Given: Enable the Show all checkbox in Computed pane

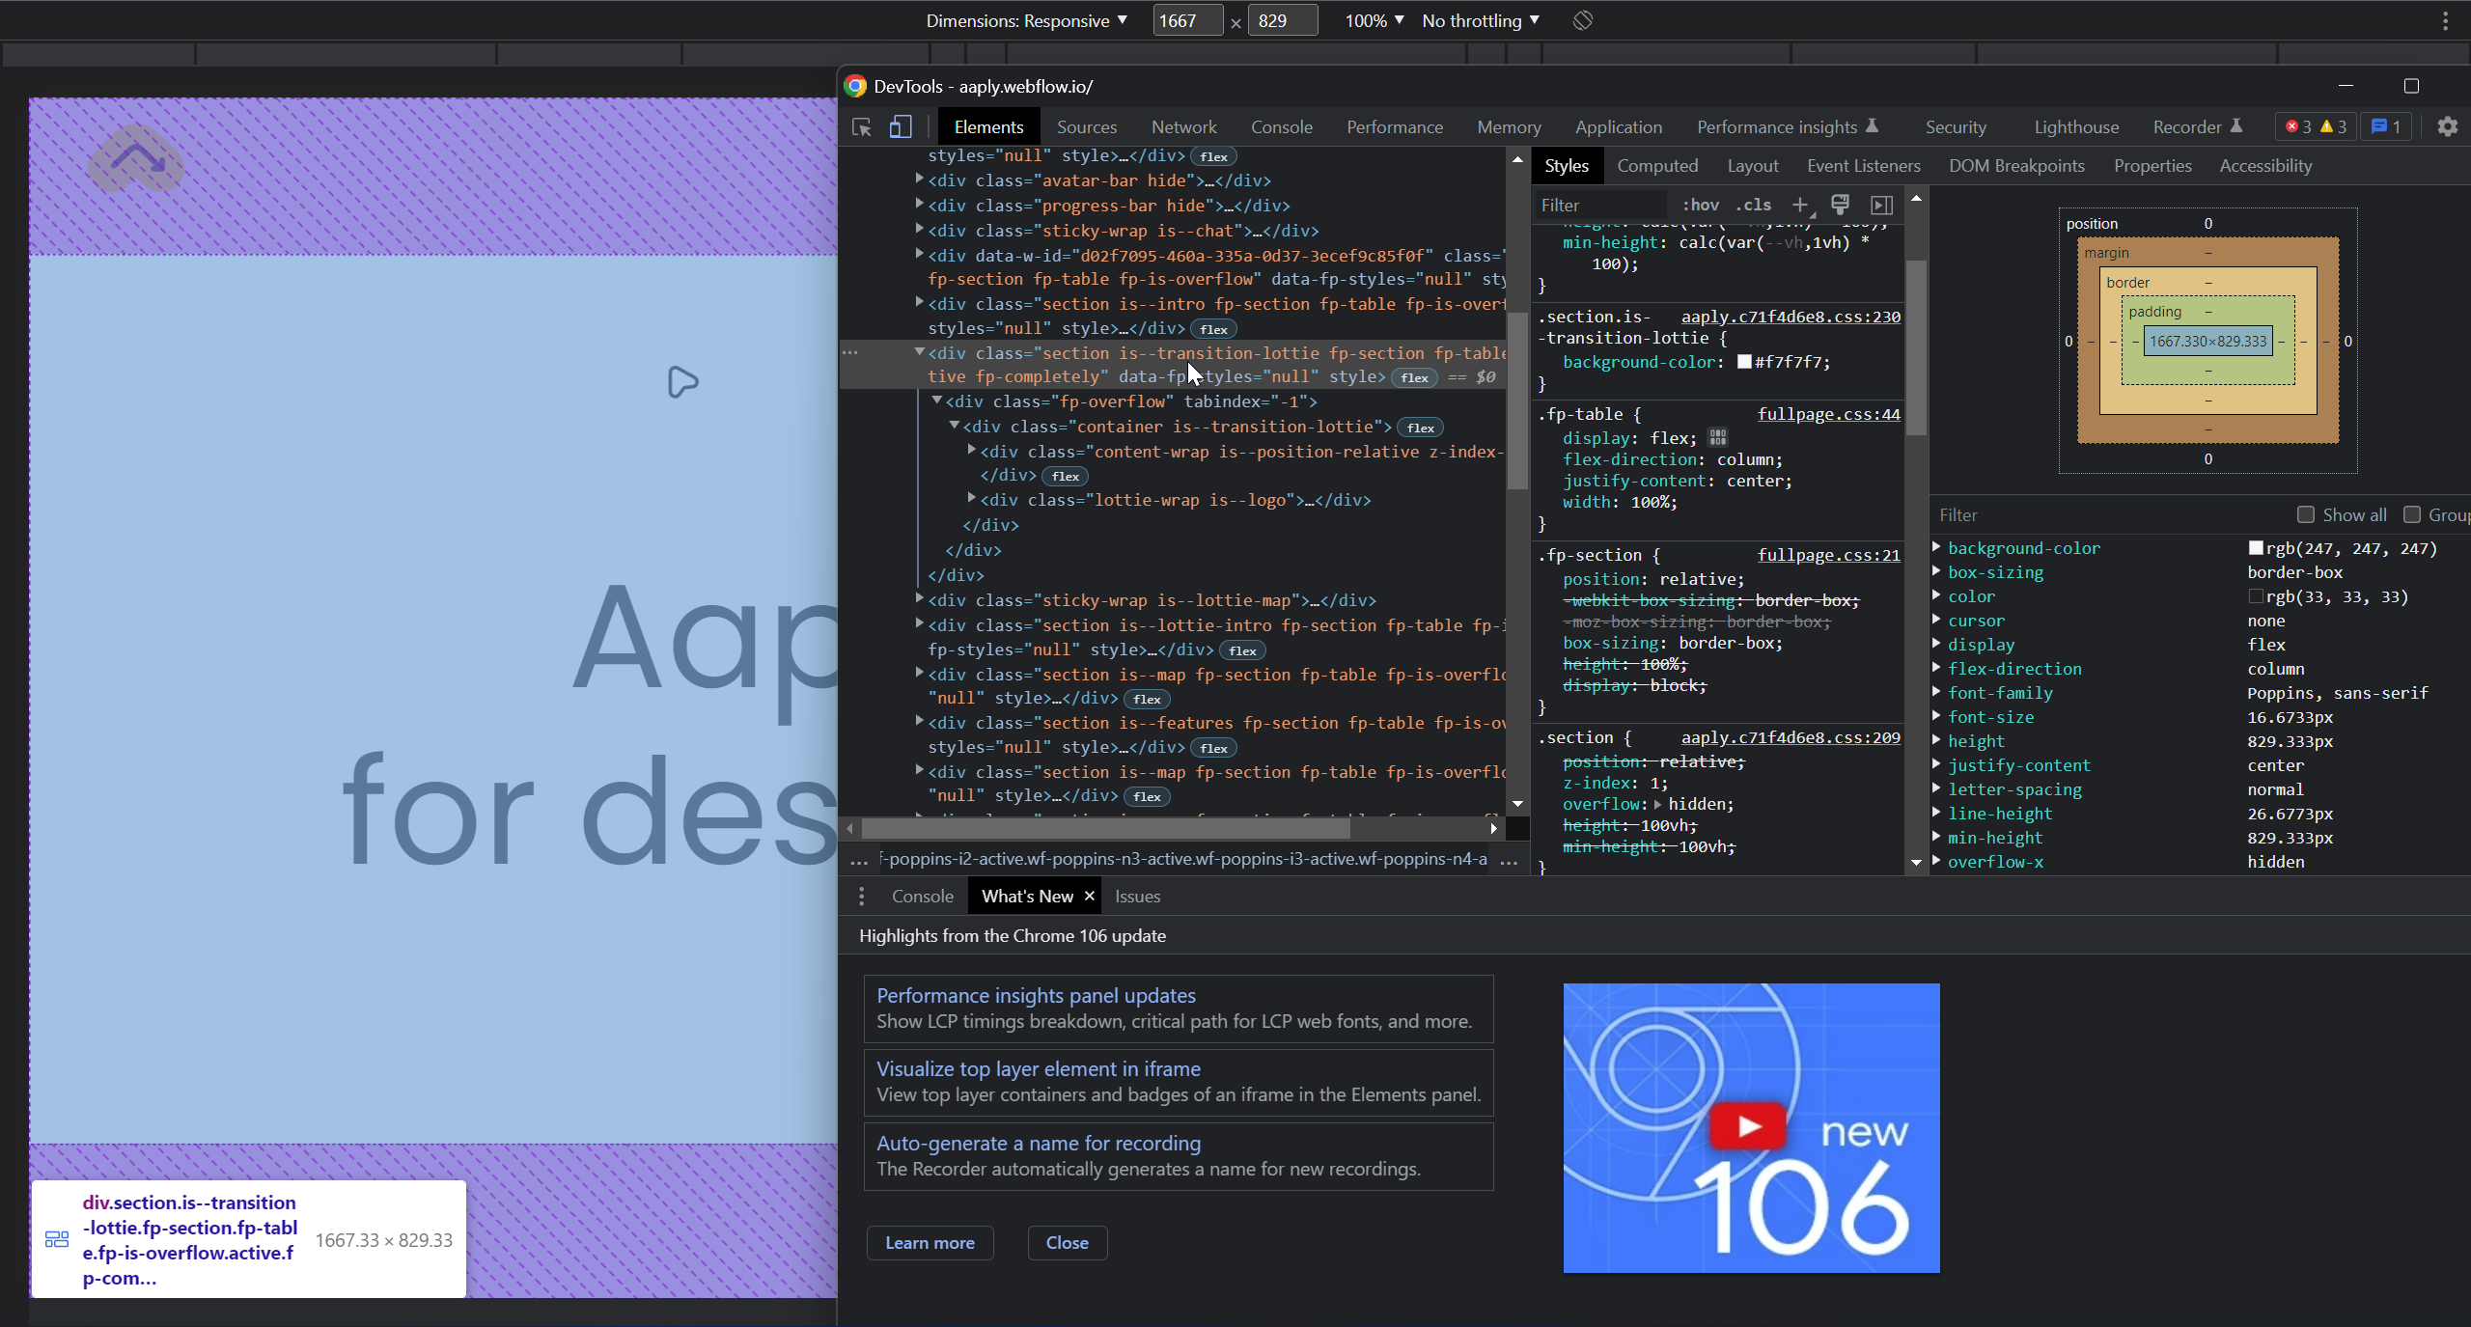Looking at the screenshot, I should click(2307, 514).
